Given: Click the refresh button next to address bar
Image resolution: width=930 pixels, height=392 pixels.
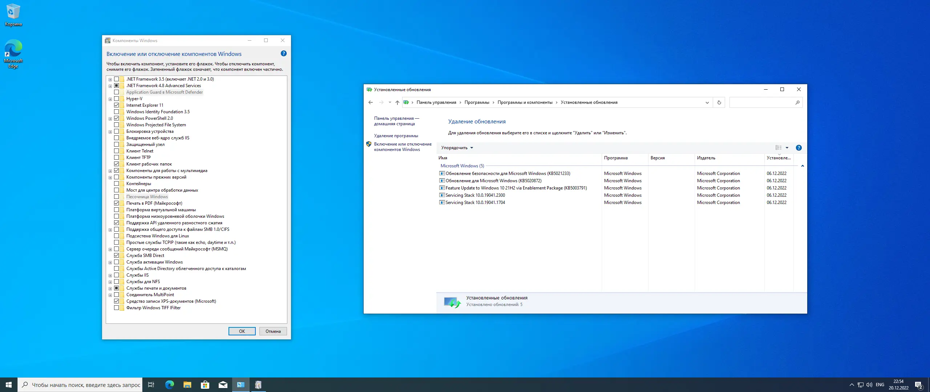Looking at the screenshot, I should click(x=719, y=102).
